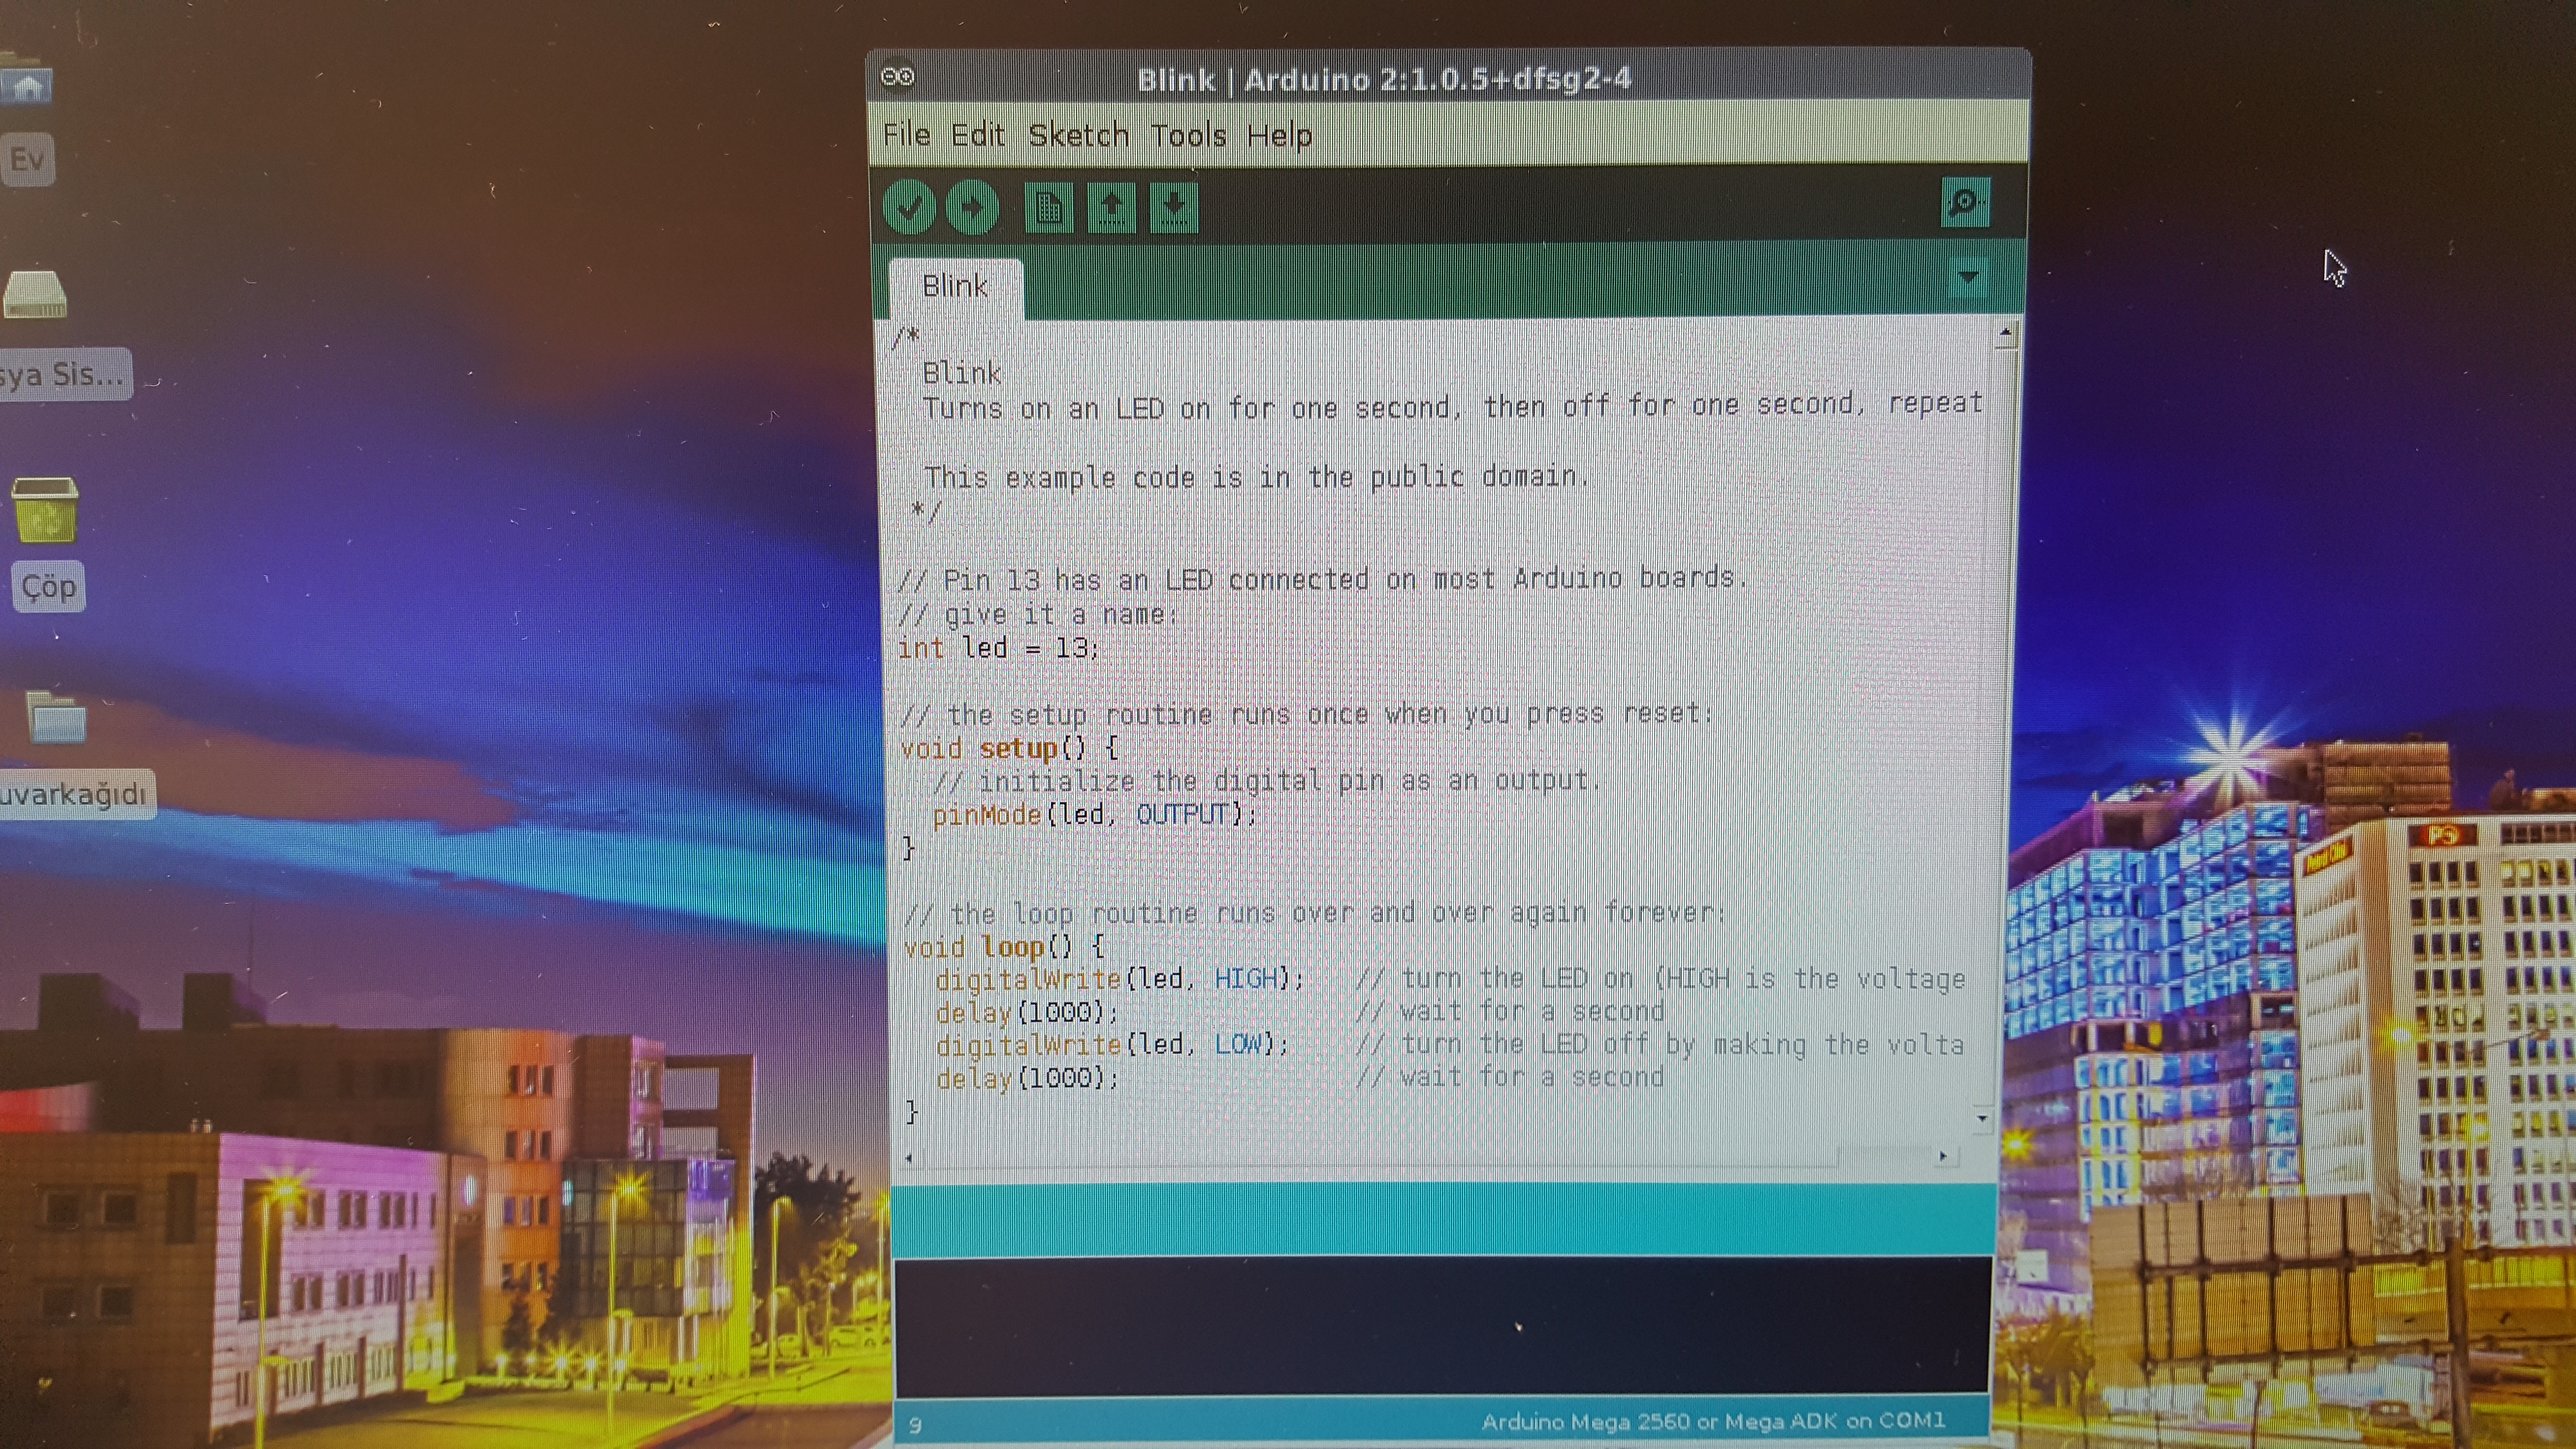
Task: Click the 'pinMode(led, OUTPUT);' line
Action: pos(1094,815)
